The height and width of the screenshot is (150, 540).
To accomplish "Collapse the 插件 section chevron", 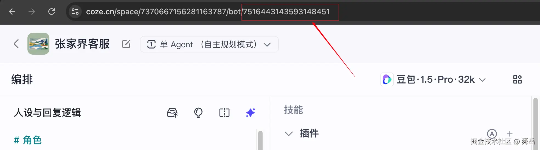I will pos(289,134).
